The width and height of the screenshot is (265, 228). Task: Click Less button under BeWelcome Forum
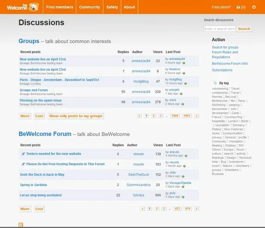pos(39,209)
